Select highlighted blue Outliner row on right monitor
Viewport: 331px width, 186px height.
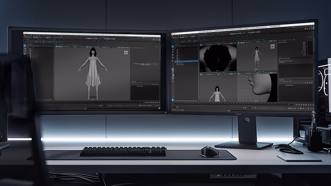pyautogui.click(x=186, y=61)
